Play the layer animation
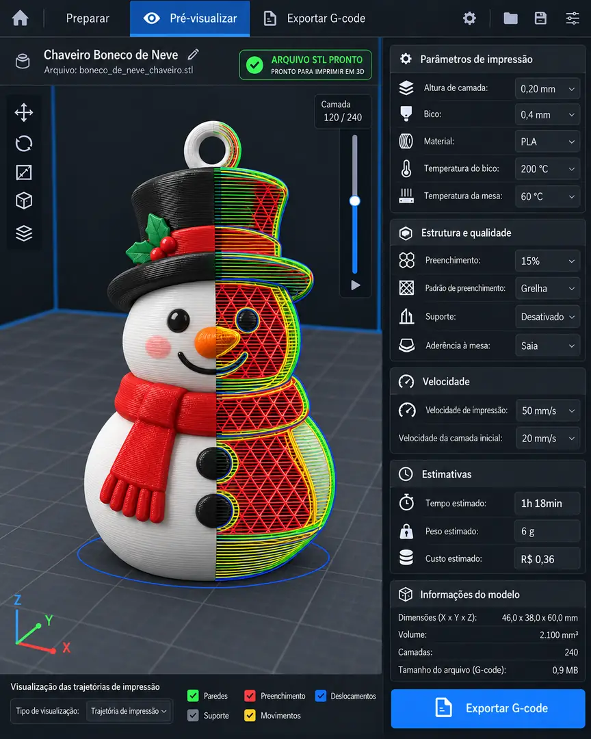 tap(356, 285)
